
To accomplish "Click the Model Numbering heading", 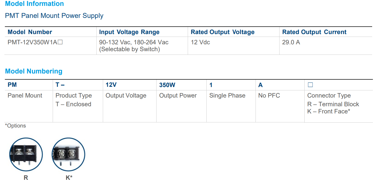I will point(34,71).
